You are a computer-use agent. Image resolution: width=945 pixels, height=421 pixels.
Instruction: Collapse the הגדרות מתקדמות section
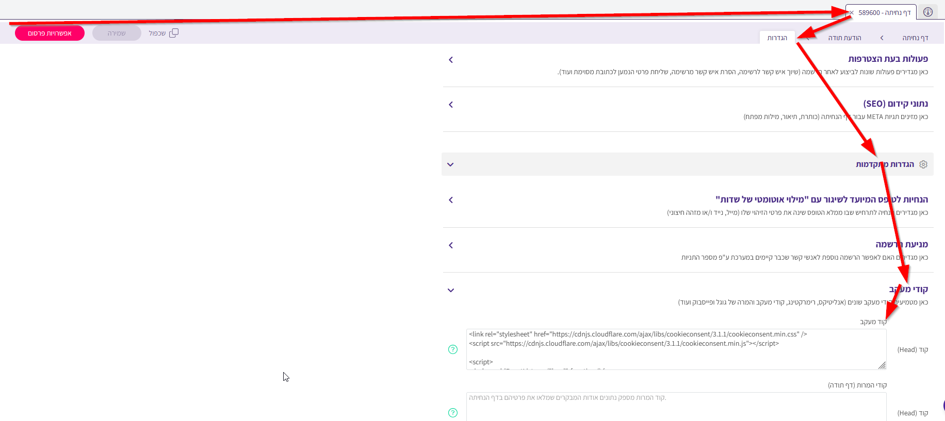(x=450, y=164)
